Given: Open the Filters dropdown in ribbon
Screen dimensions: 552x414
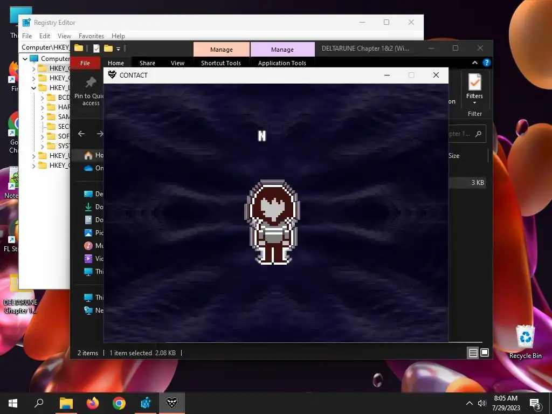Looking at the screenshot, I should 474,89.
